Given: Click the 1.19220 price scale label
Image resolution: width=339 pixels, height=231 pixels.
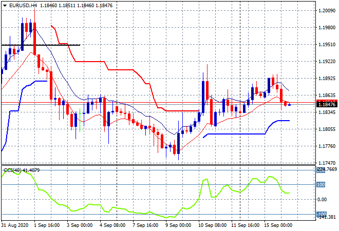Looking at the screenshot, I should click(x=327, y=62).
